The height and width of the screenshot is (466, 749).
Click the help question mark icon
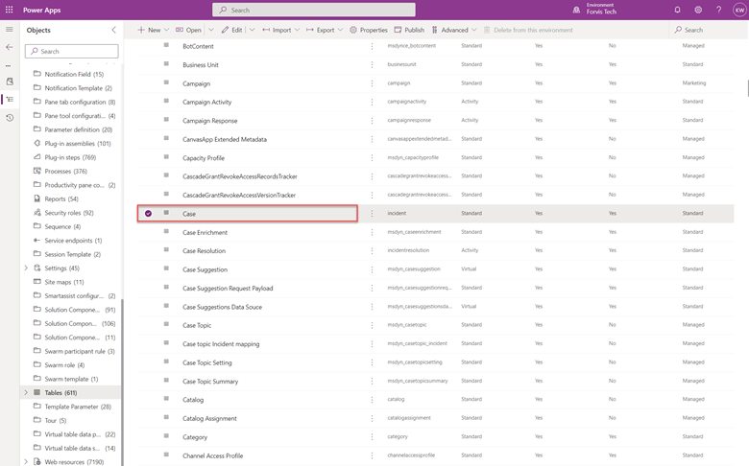point(718,10)
